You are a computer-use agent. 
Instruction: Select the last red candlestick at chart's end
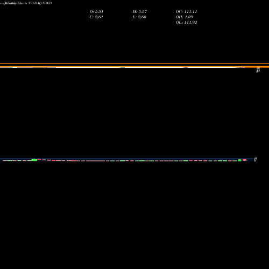tap(245, 160)
